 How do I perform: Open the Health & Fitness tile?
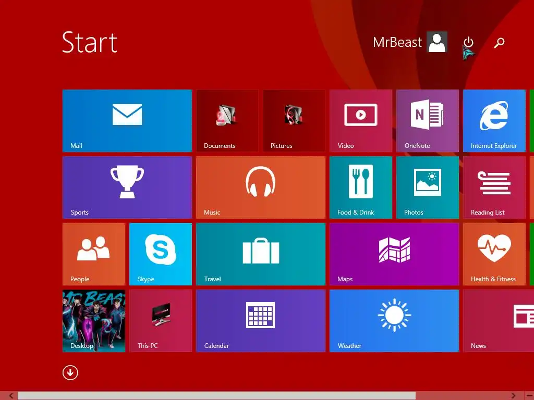coord(494,254)
